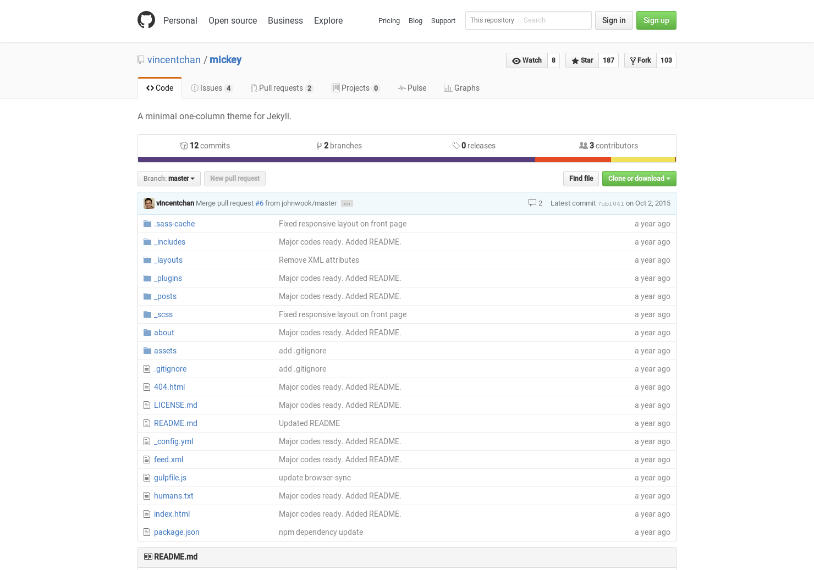Open the Pull requests tab
The image size is (814, 570).
[282, 88]
